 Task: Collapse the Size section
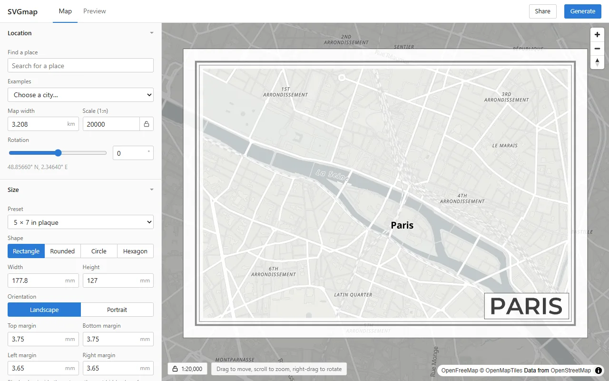pos(80,190)
